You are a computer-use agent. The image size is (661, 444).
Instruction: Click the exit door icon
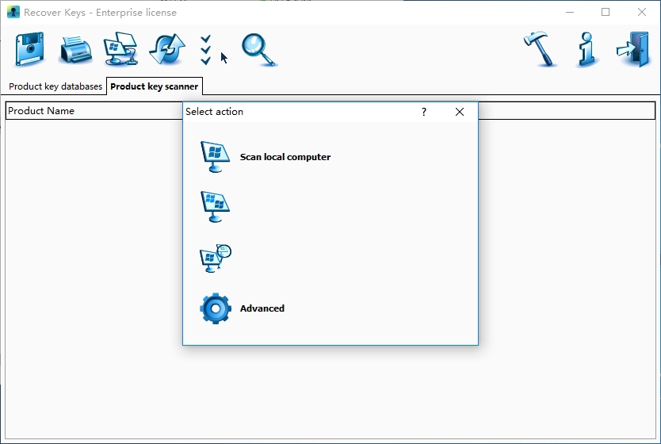point(632,49)
